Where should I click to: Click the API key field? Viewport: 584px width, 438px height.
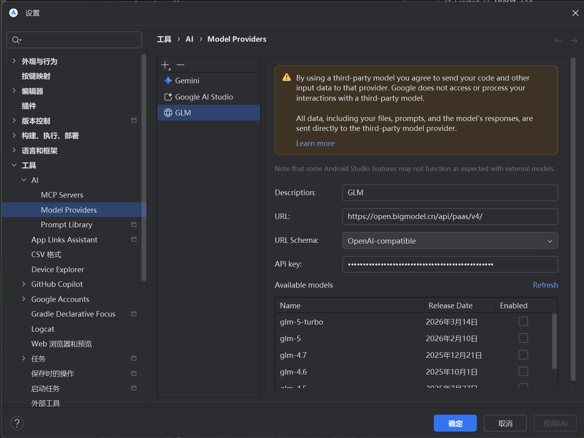point(450,264)
